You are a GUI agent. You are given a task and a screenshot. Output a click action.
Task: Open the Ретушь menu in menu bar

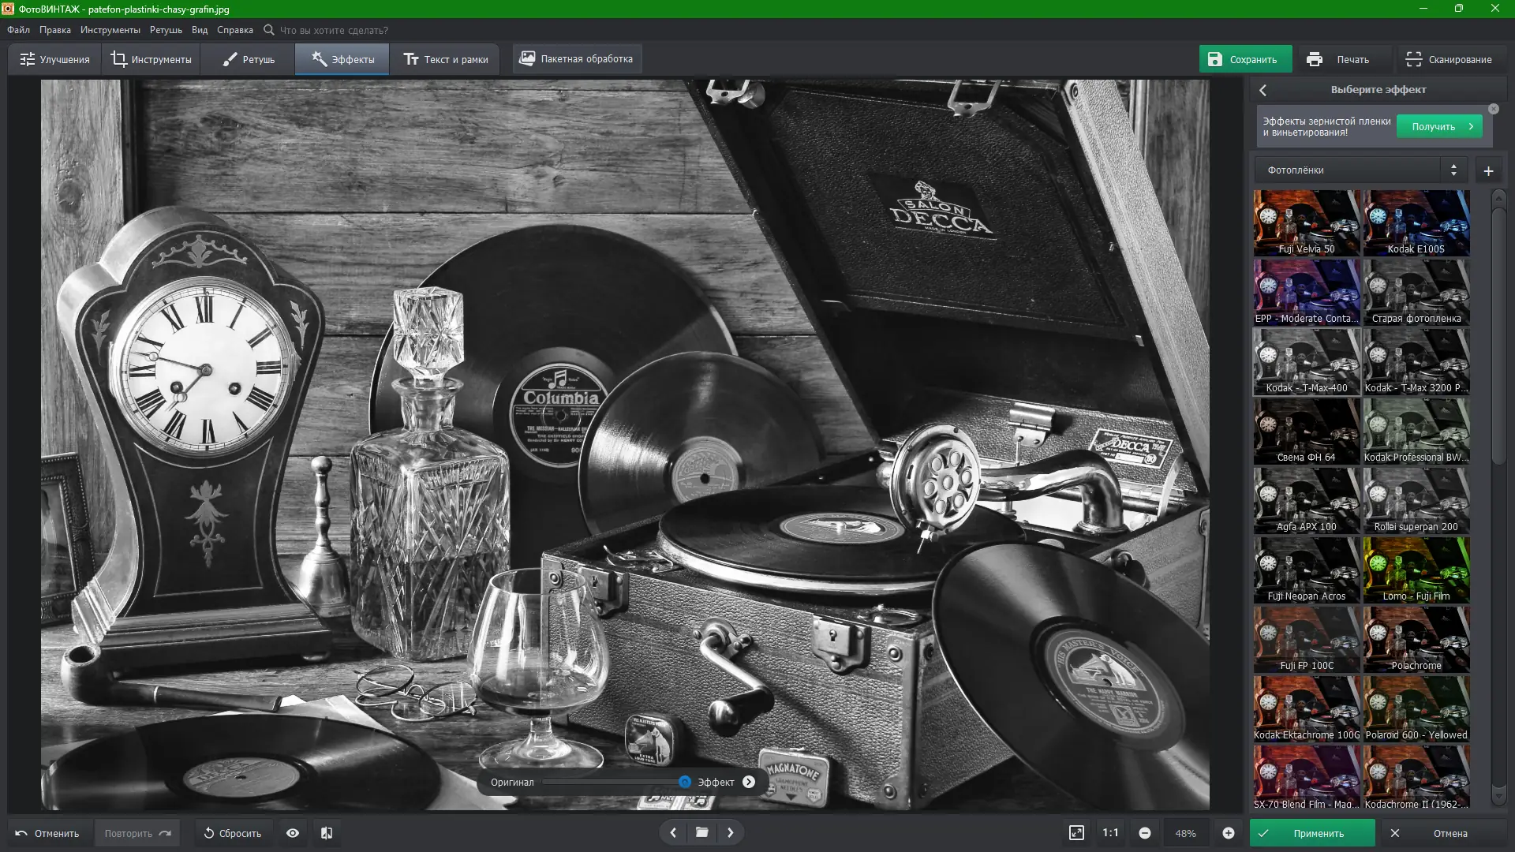pyautogui.click(x=166, y=30)
